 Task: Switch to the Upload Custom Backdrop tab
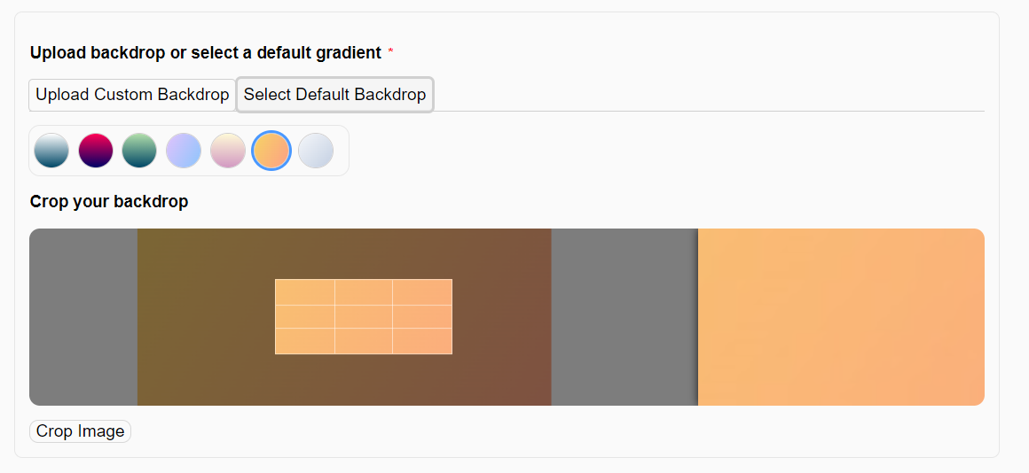click(132, 95)
